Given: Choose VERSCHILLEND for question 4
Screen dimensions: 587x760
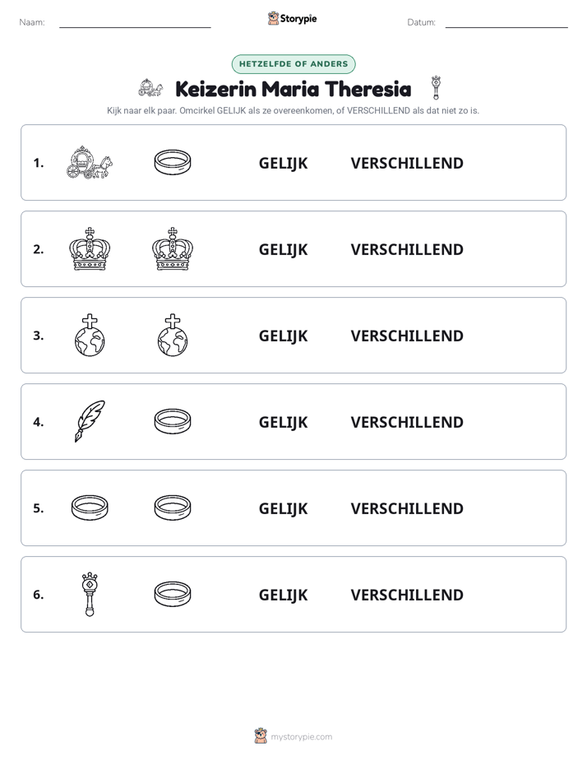Looking at the screenshot, I should click(x=407, y=422).
